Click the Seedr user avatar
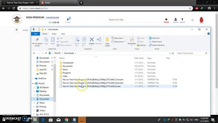Image resolution: width=218 pixels, height=123 pixels. pos(17,19)
